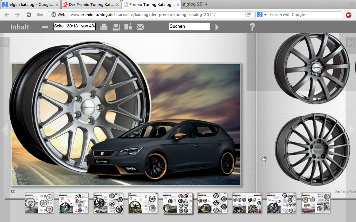Go to first page arrow icon
356x222 pixels.
(5, 42)
